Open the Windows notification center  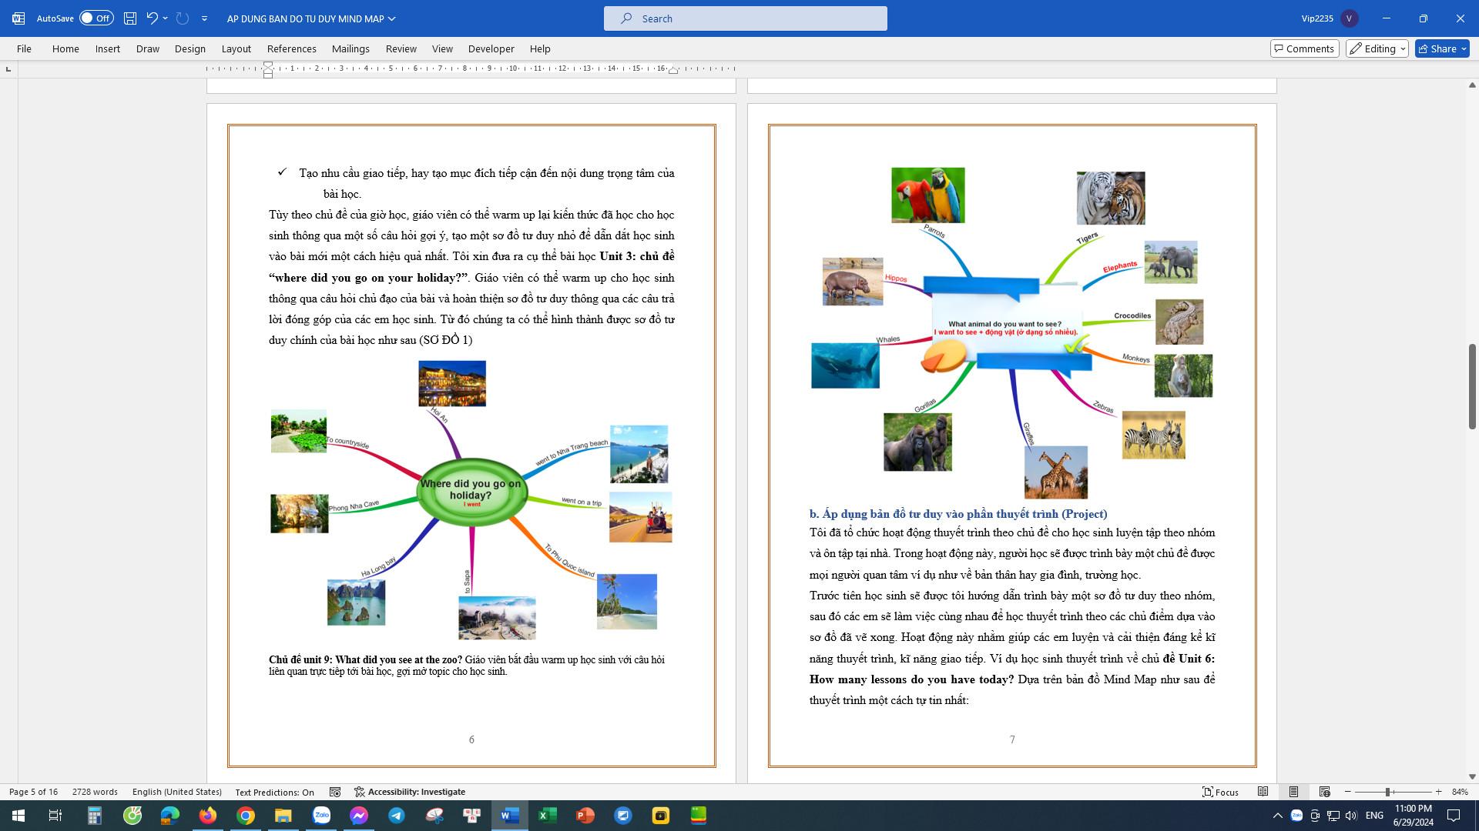click(x=1454, y=816)
